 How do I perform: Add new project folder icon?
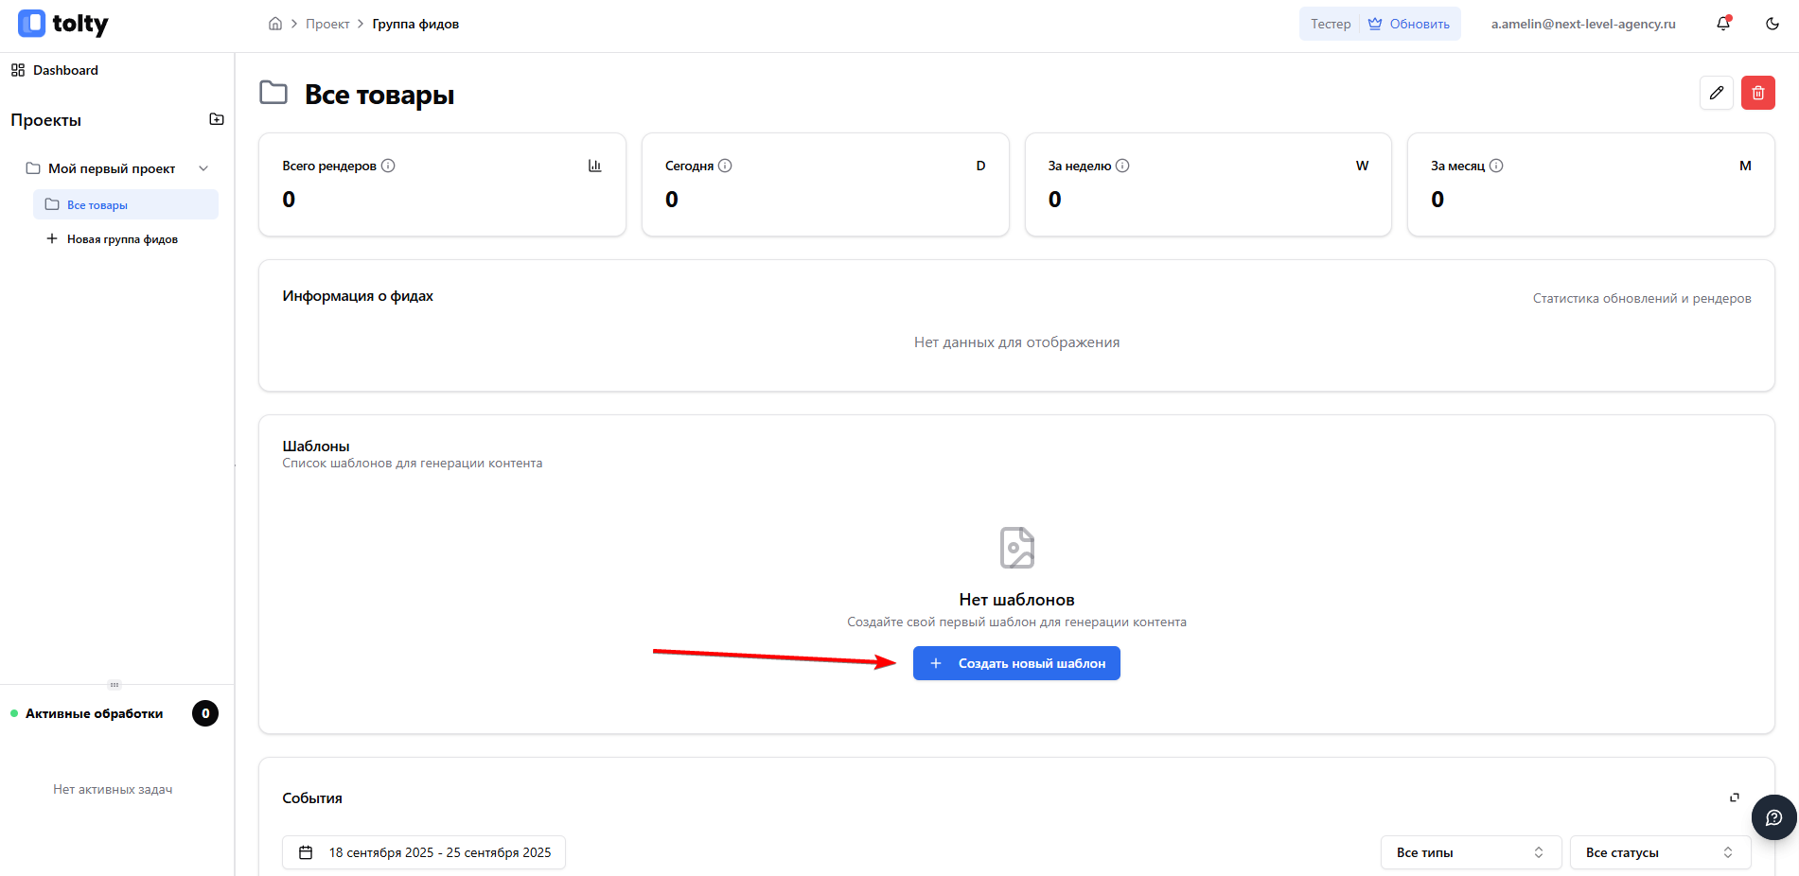point(217,119)
